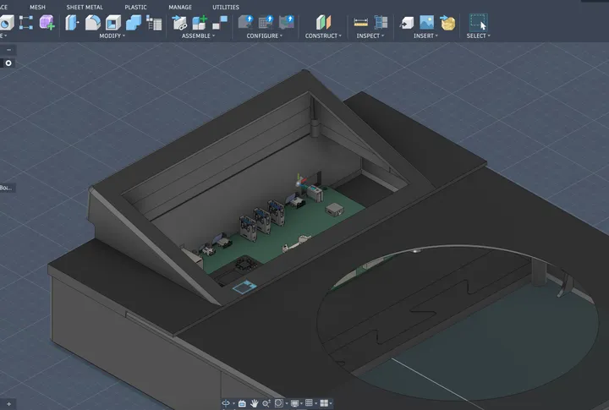Pick the Combine bodies icon
The image size is (609, 410).
tap(134, 23)
